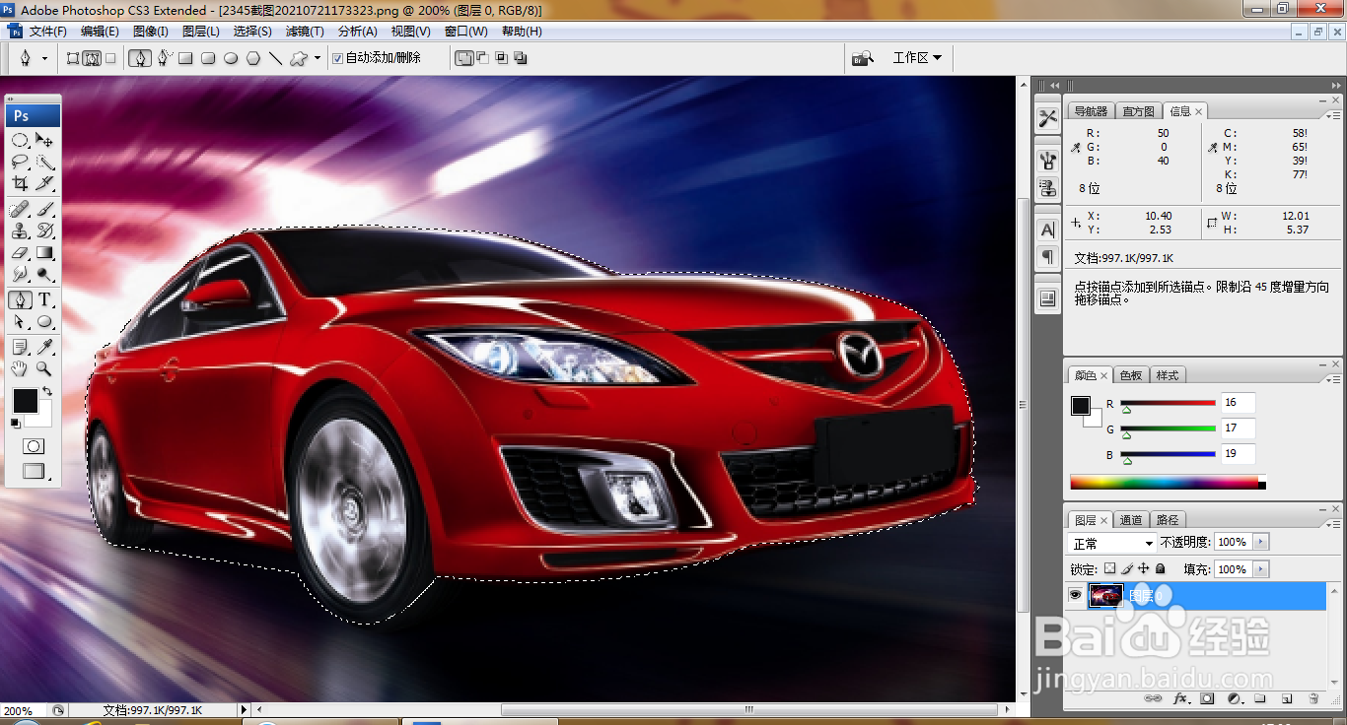Select the Lasso tool

[x=20, y=162]
